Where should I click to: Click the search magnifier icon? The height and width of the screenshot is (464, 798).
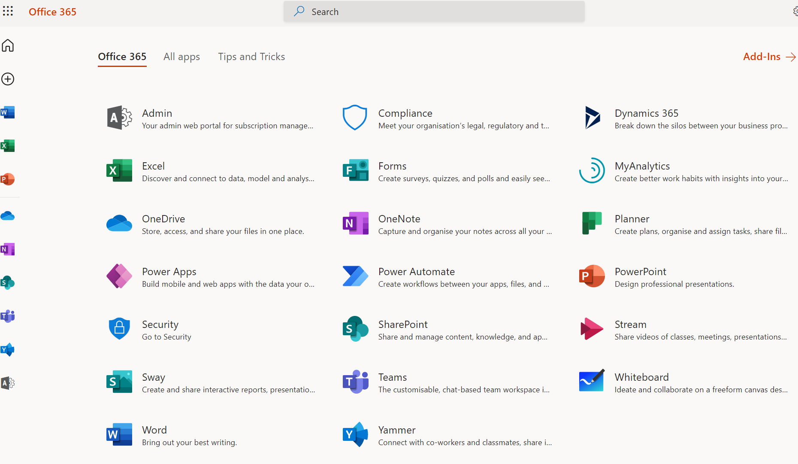299,11
